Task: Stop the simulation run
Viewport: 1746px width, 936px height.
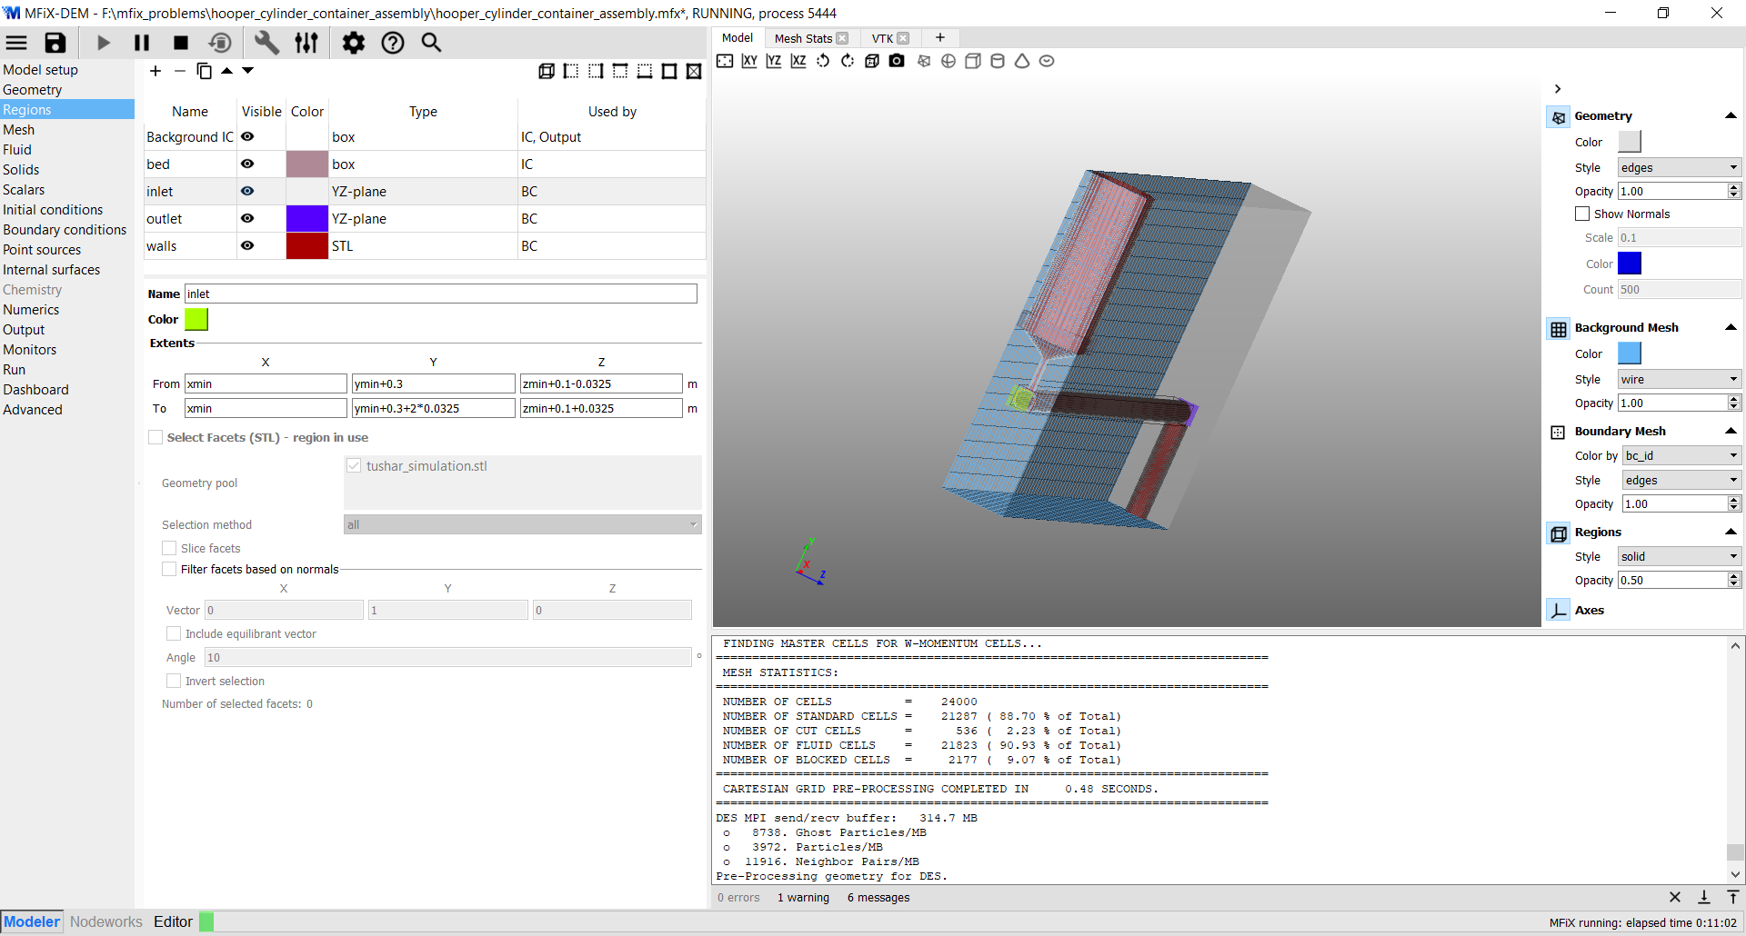Action: [181, 43]
